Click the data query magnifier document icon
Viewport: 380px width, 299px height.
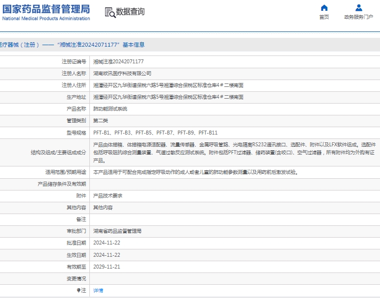(x=110, y=12)
